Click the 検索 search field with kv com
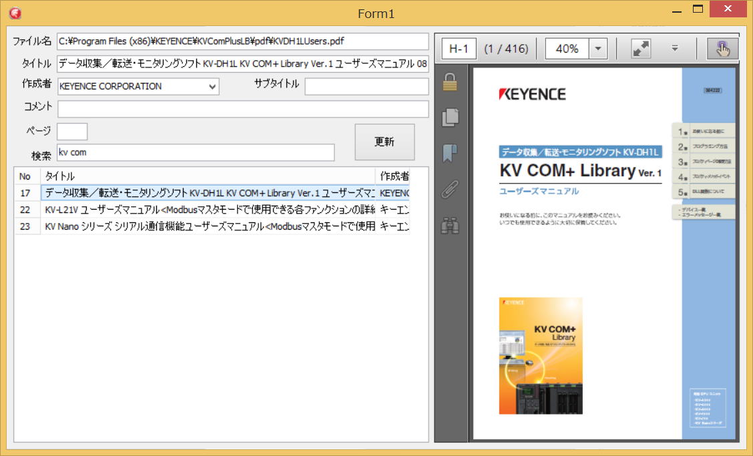Image resolution: width=753 pixels, height=456 pixels. point(196,152)
